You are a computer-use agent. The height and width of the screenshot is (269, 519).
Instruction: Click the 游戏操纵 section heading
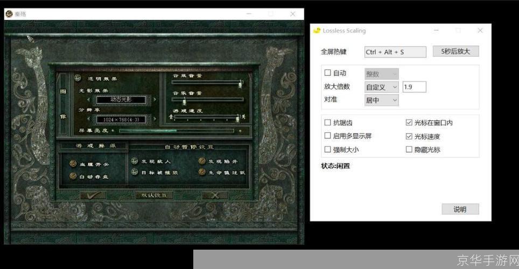[96, 146]
